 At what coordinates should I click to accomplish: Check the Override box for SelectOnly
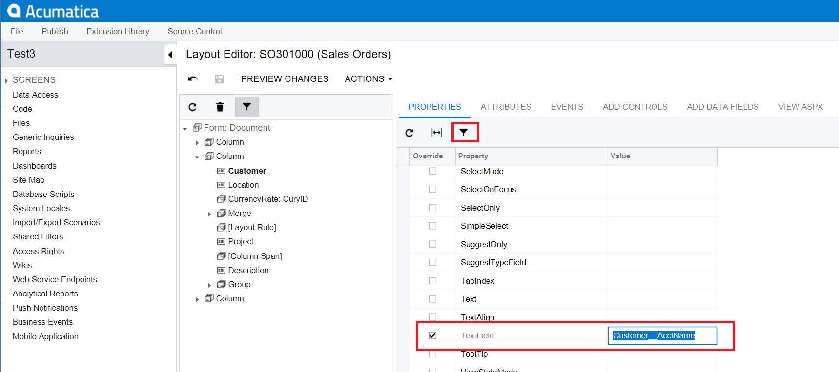pyautogui.click(x=432, y=208)
